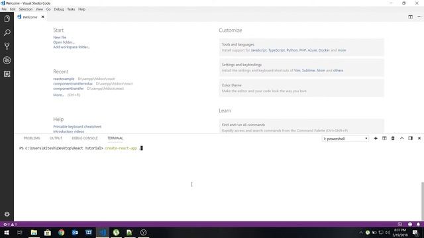Screen dimensions: 424x238
Task: Open recent project componenttransfer
Action: [68, 89]
